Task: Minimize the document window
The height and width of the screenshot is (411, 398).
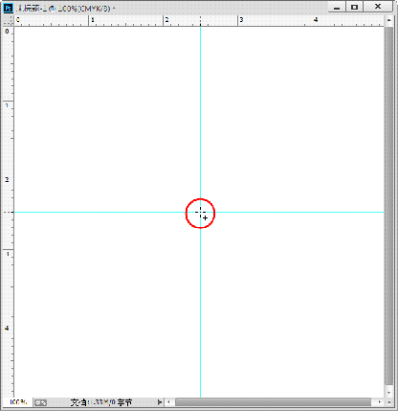Action: tap(337, 7)
